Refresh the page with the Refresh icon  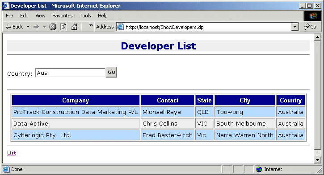[63, 27]
